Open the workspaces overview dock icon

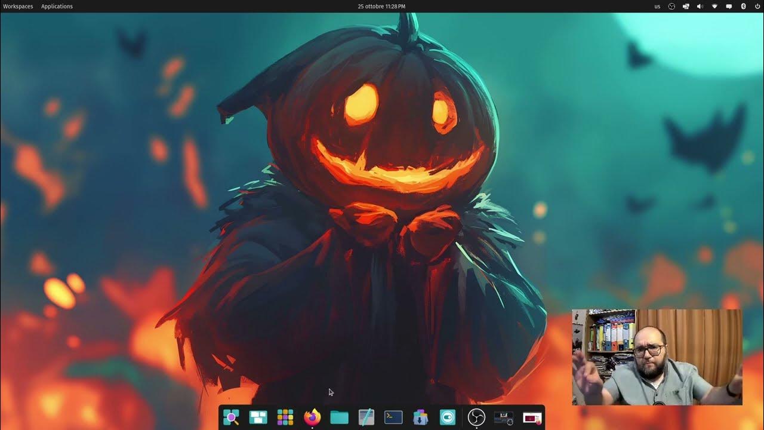coord(258,417)
